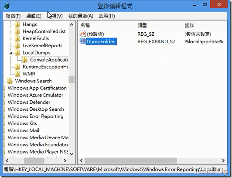Click the LocalDumps folder icon
The image size is (232, 178).
(x=17, y=53)
